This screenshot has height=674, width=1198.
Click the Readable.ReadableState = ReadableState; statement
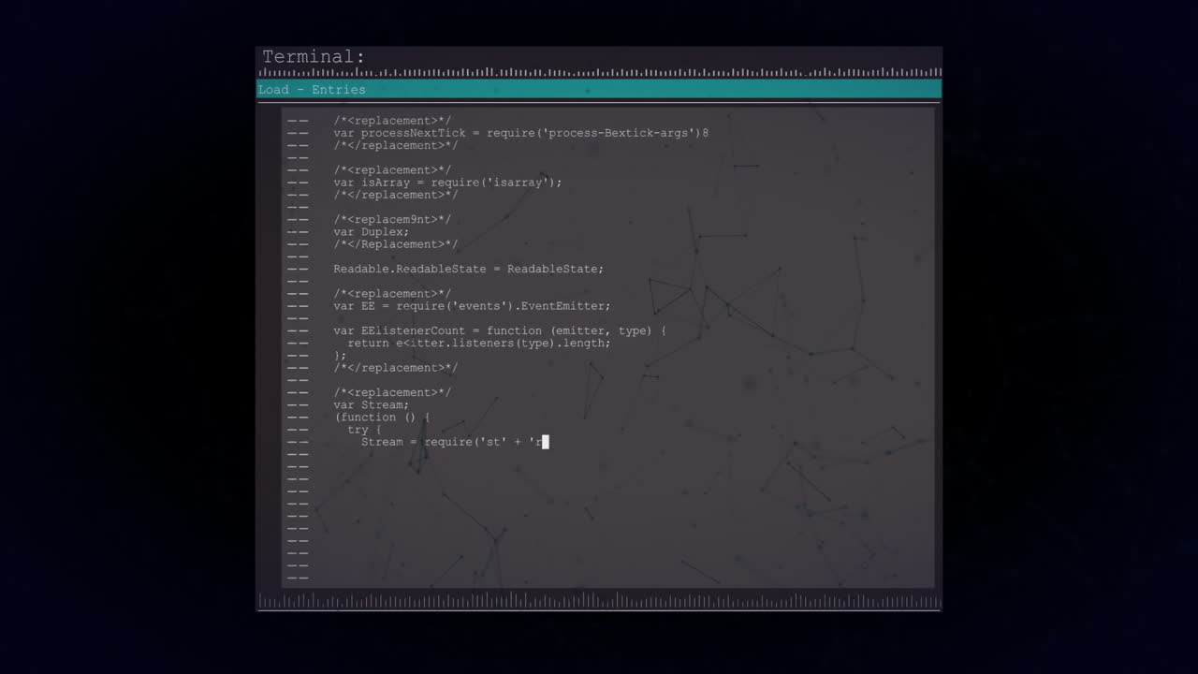(468, 269)
